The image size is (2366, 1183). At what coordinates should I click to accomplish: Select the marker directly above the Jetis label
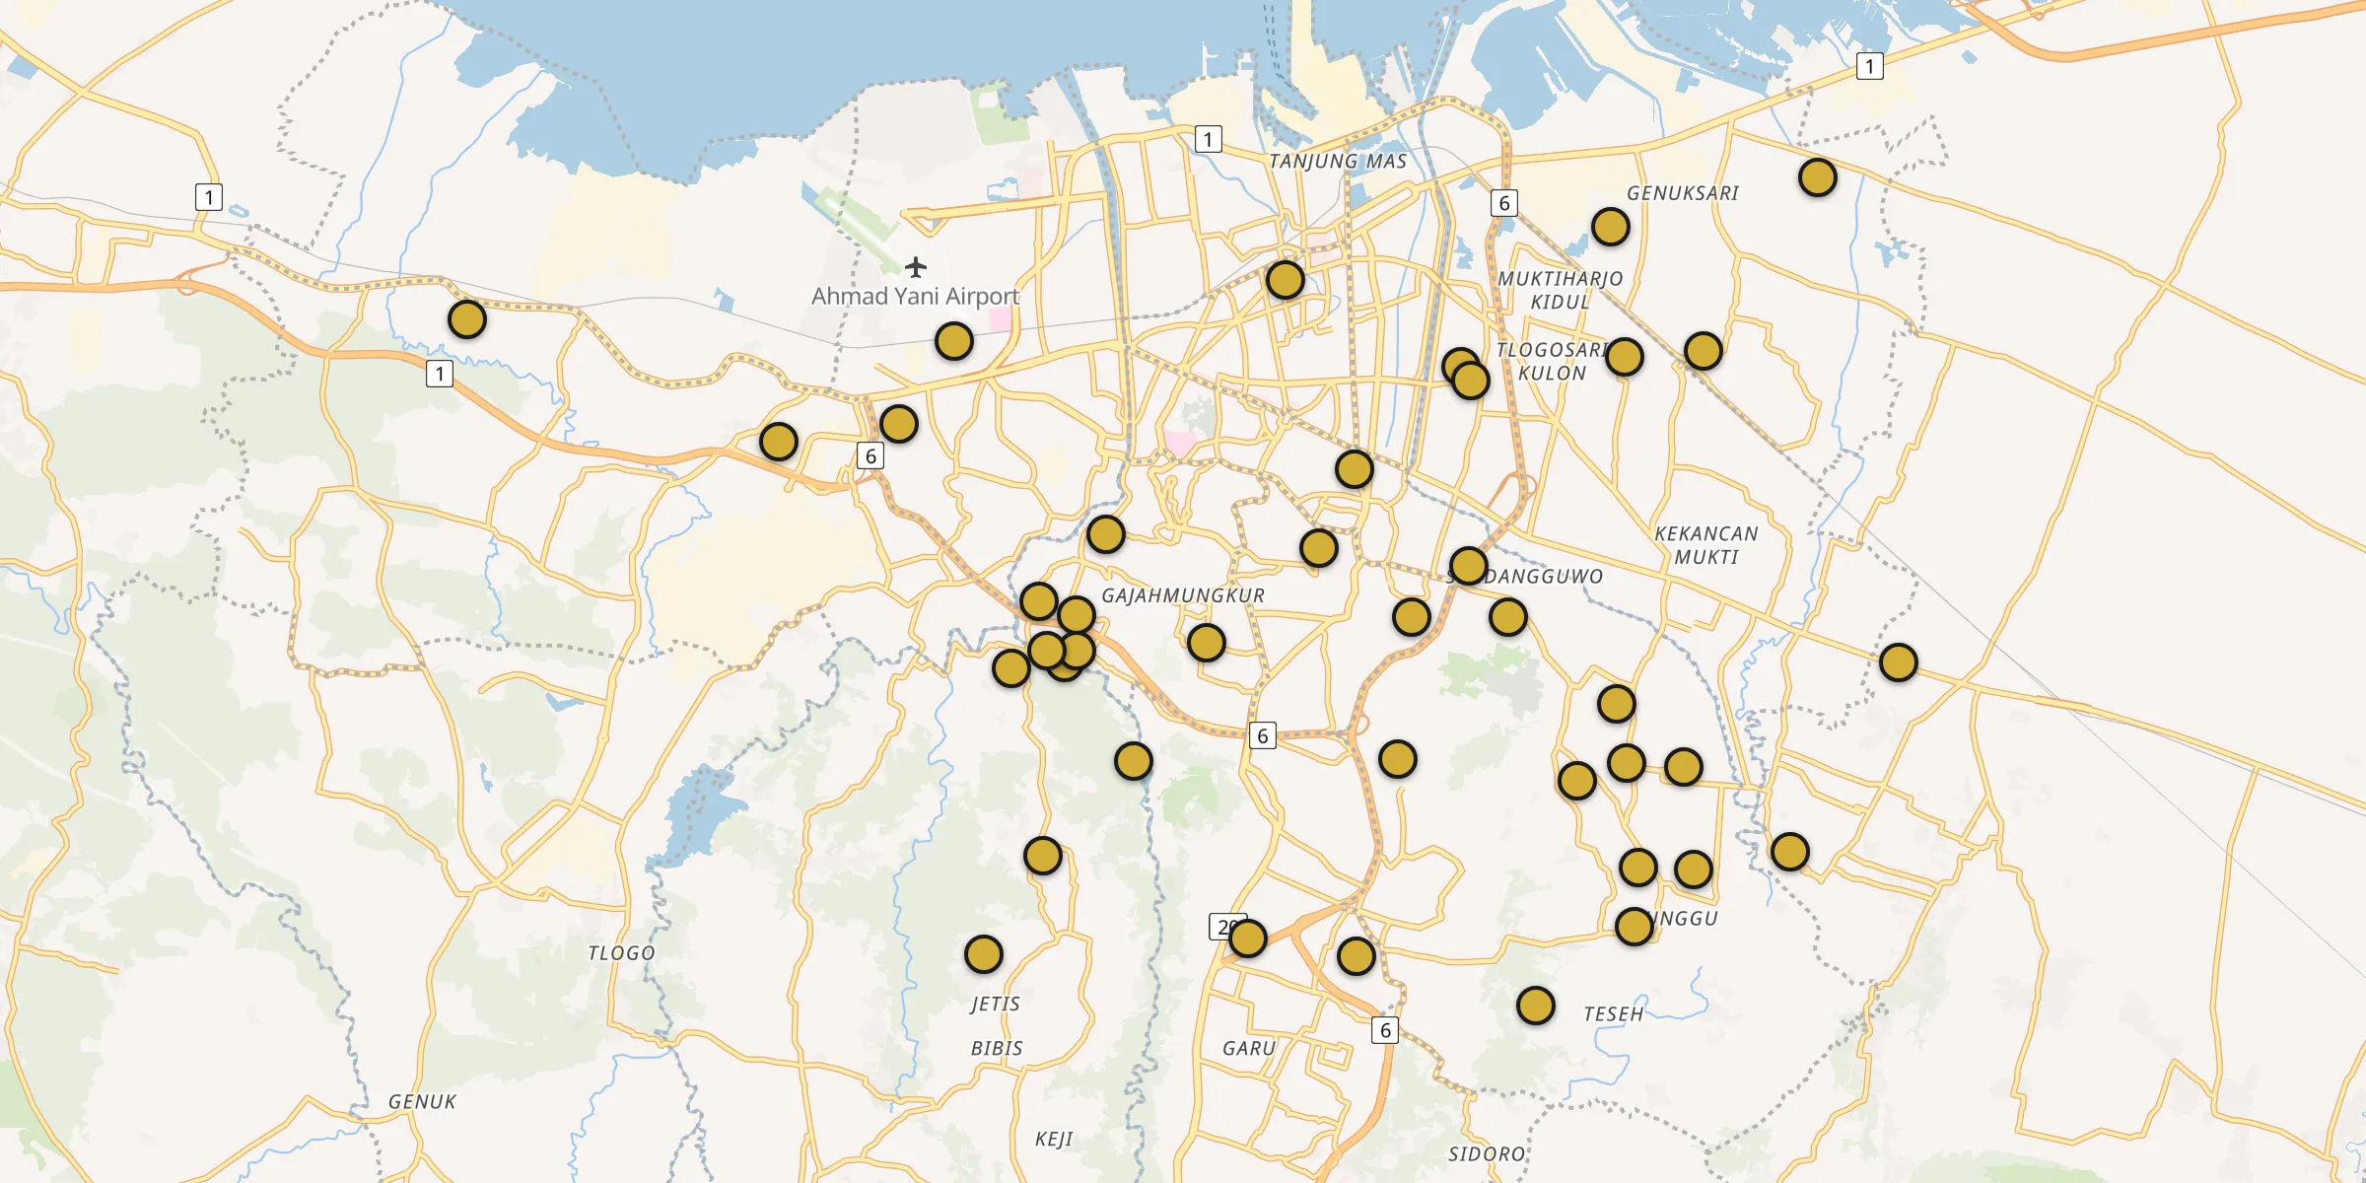(x=984, y=954)
